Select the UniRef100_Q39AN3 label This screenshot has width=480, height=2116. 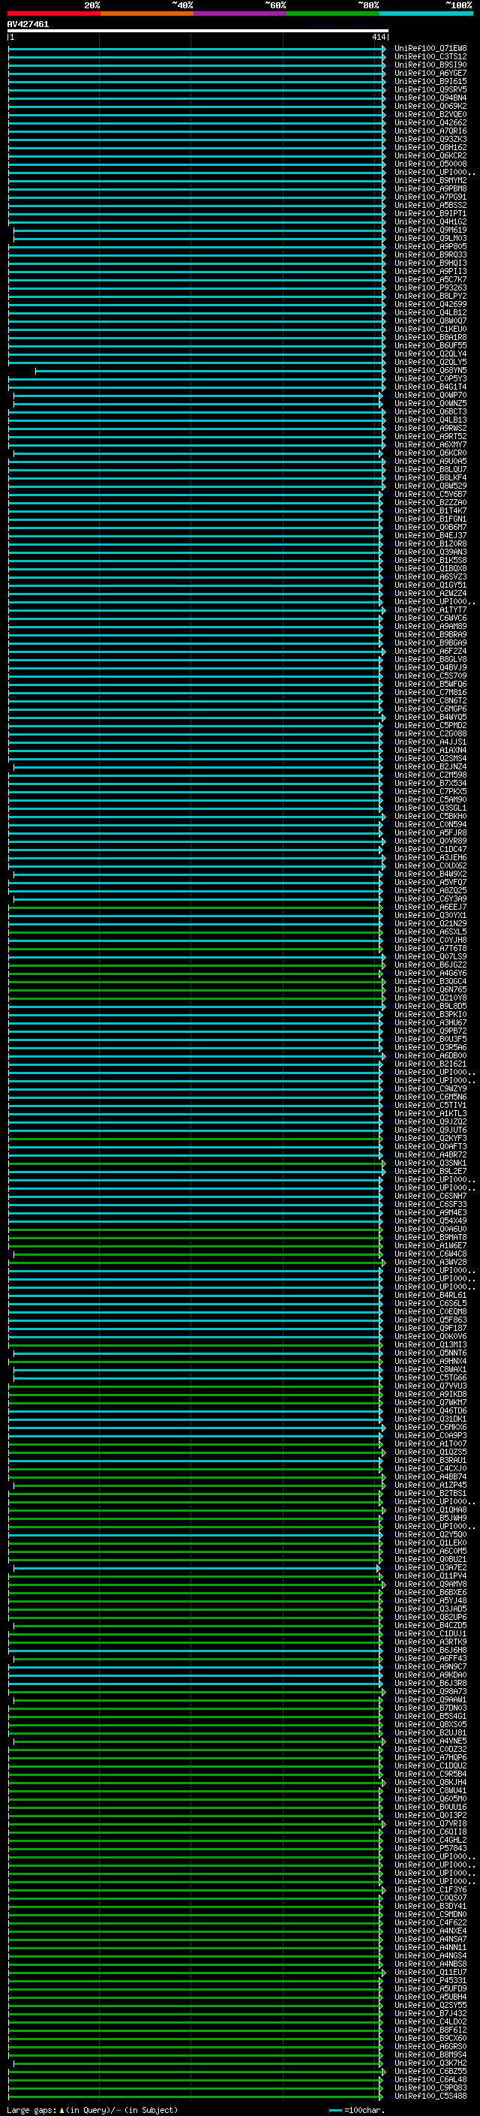(430, 552)
